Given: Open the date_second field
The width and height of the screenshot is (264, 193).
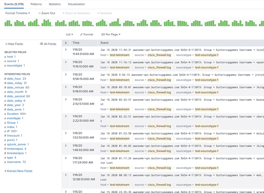Looking at the screenshot, I should (x=16, y=96).
